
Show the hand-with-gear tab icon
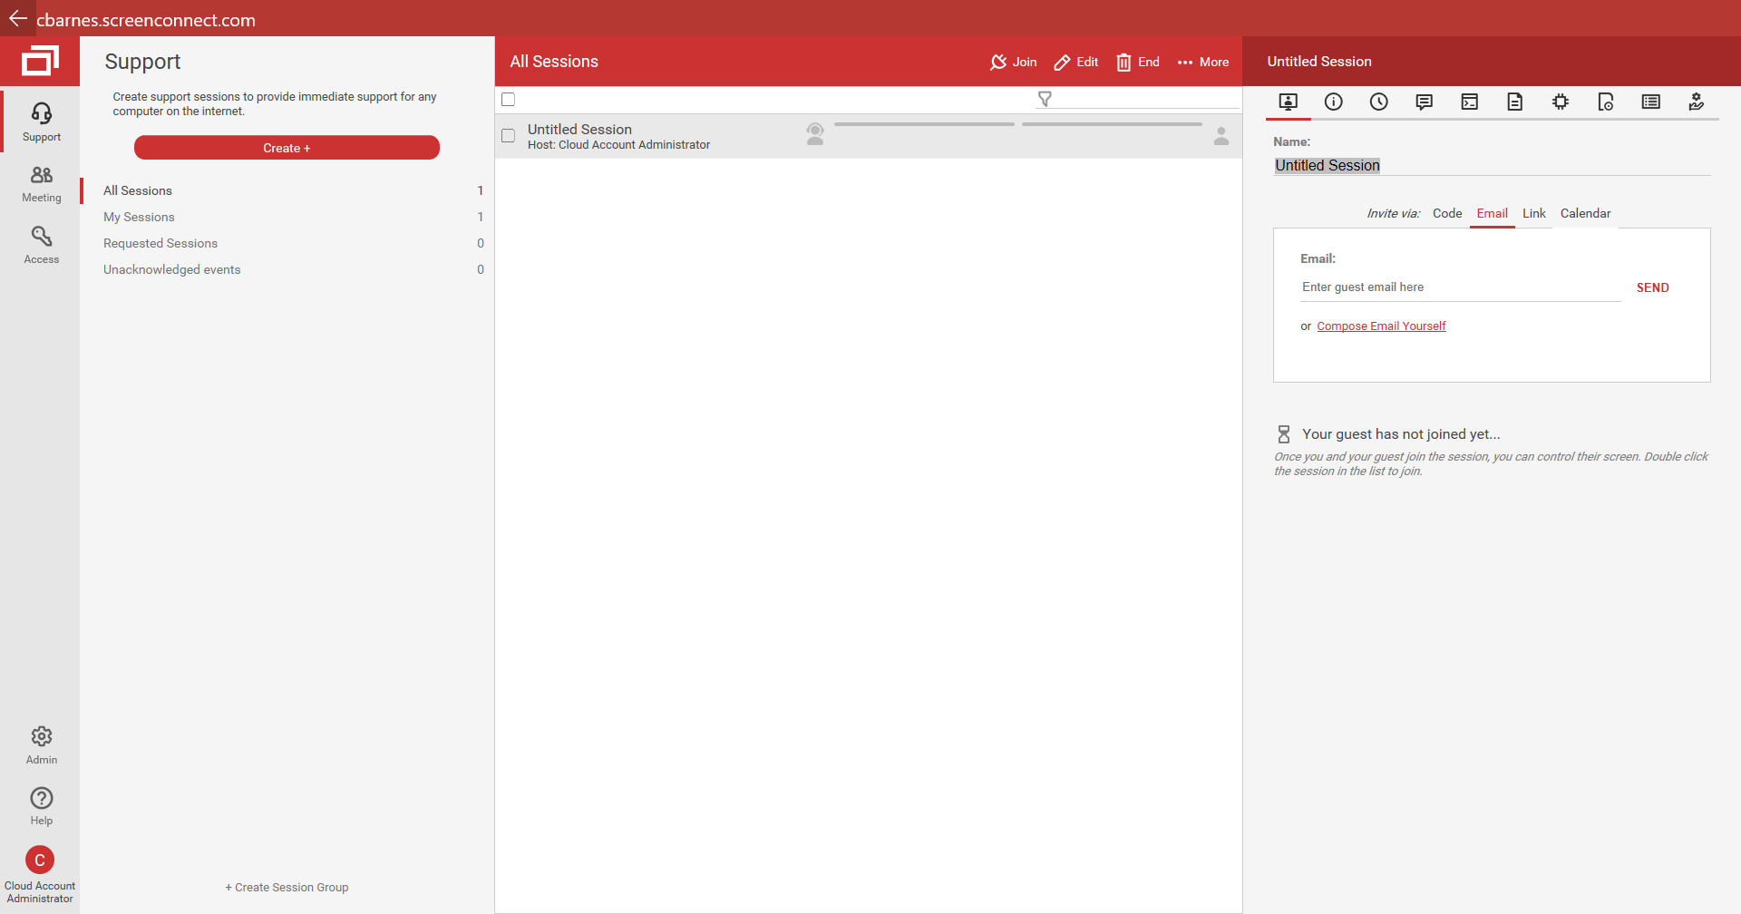click(1696, 102)
